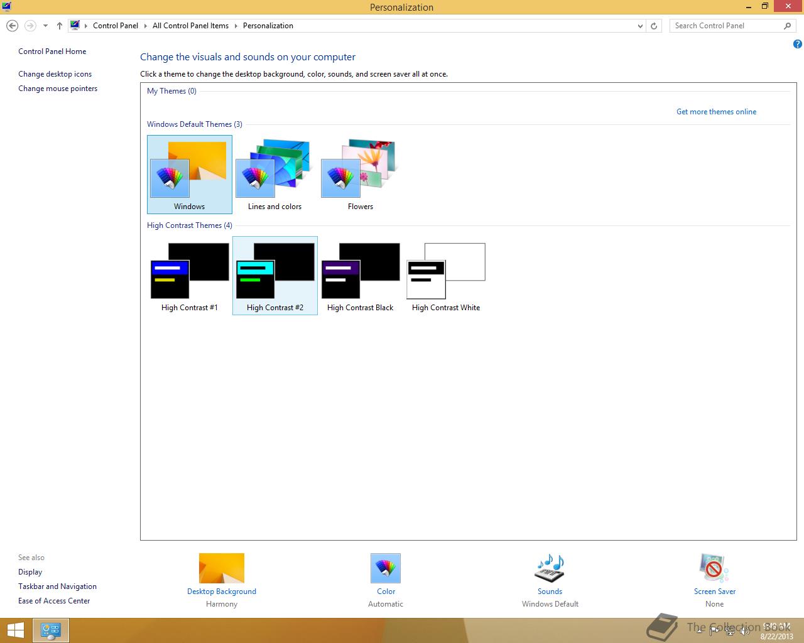Refresh the Personalization page
This screenshot has width=804, height=643.
[654, 26]
